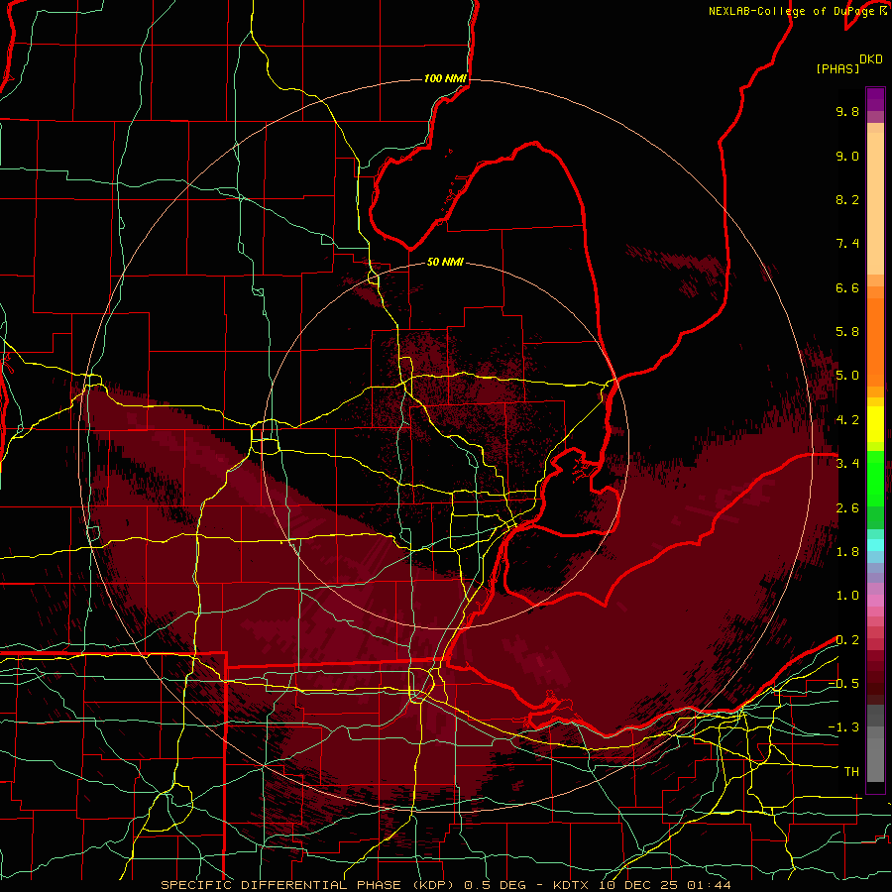Click the 9.0 value on the scale

click(847, 156)
